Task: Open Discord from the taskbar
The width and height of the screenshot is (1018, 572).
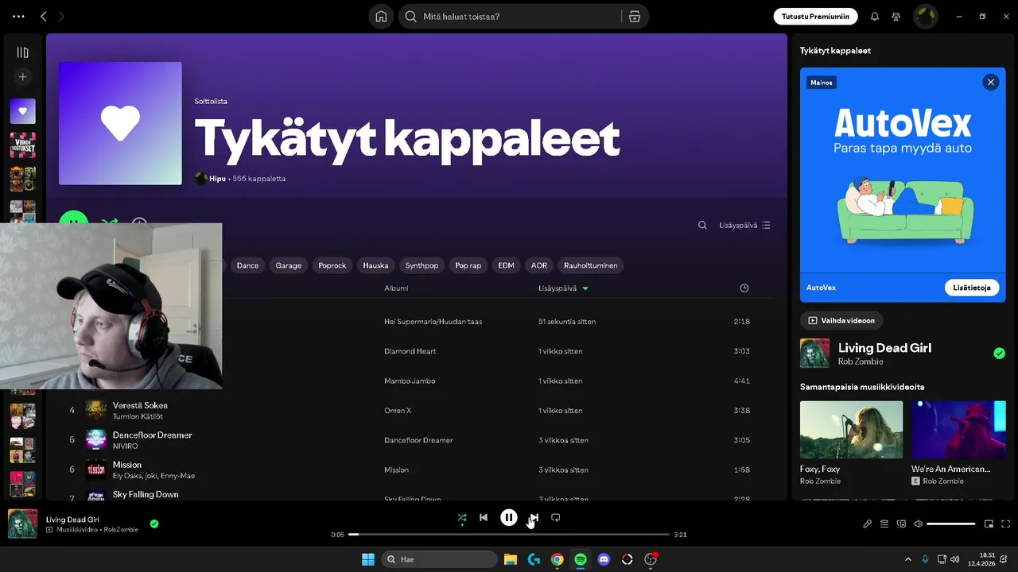Action: [604, 559]
